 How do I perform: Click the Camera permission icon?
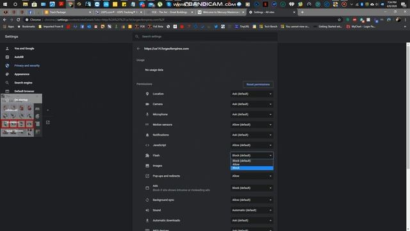pyautogui.click(x=147, y=104)
